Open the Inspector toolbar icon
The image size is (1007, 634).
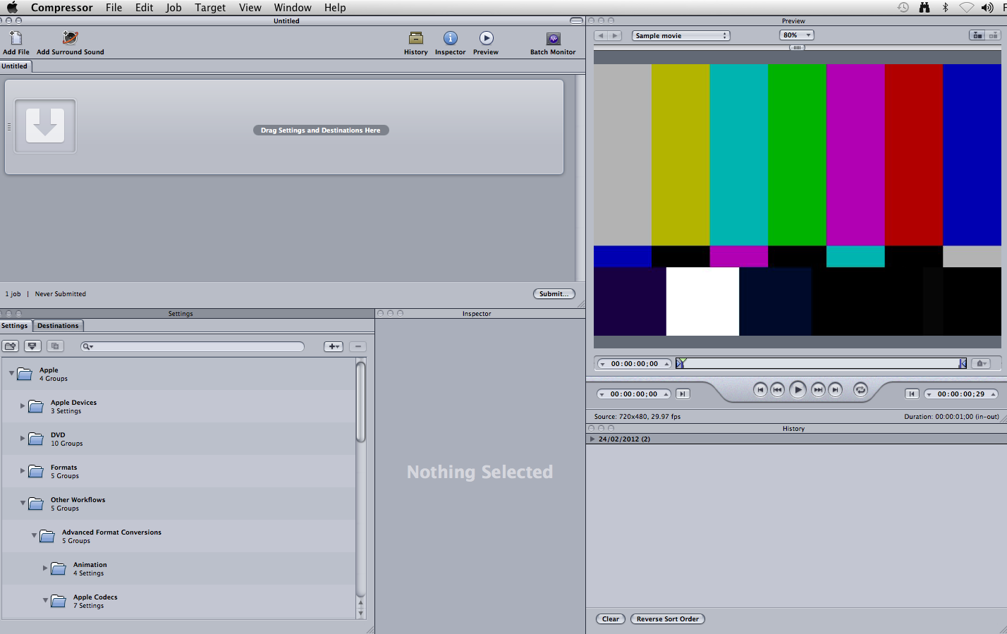(x=451, y=38)
